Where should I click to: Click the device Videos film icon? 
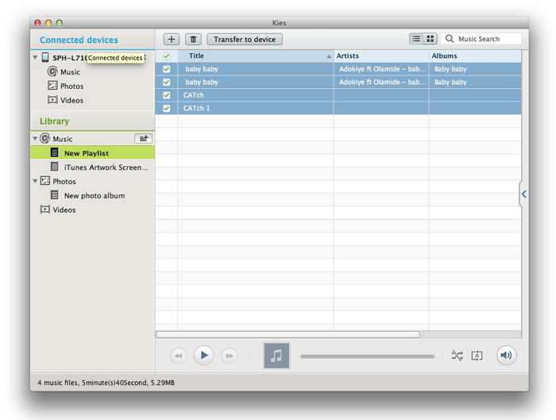pos(52,100)
